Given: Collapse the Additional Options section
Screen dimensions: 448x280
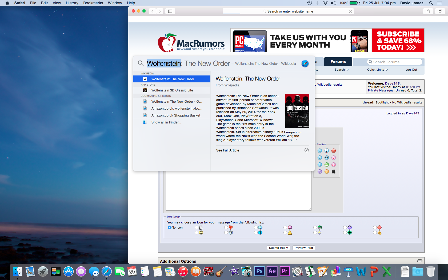Looking at the screenshot, I should [x=420, y=261].
